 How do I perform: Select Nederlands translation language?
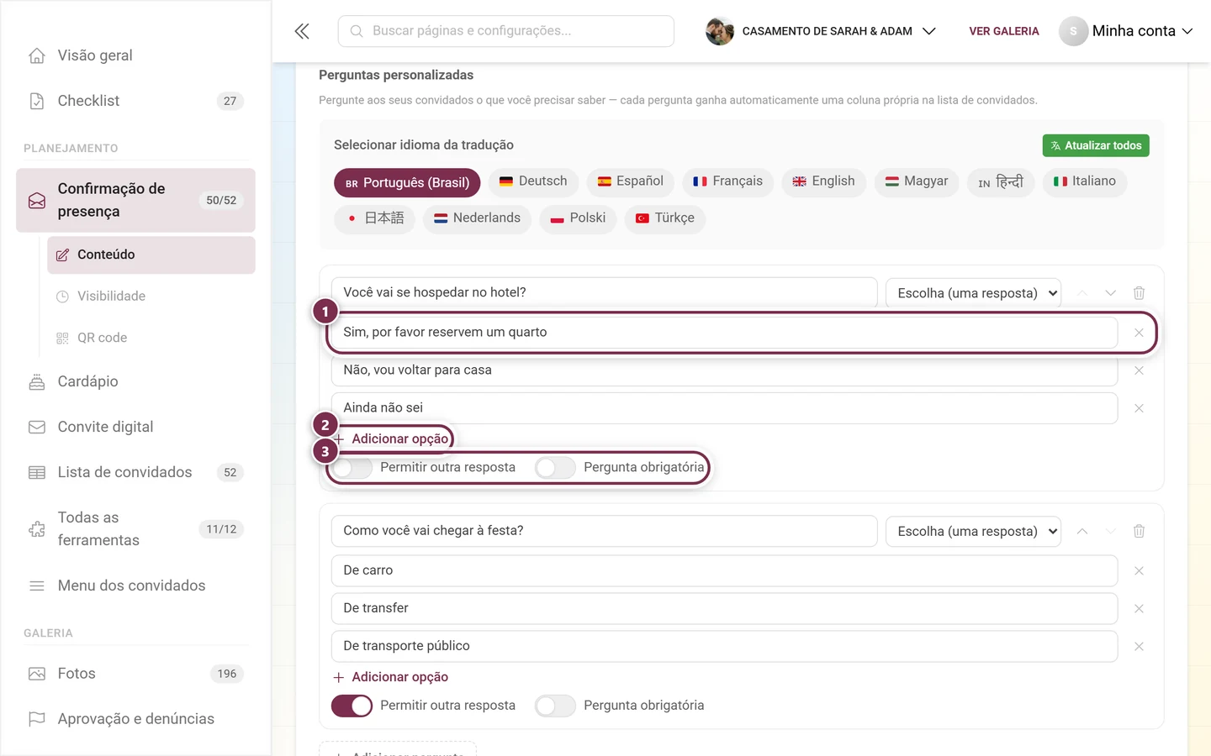tap(477, 218)
